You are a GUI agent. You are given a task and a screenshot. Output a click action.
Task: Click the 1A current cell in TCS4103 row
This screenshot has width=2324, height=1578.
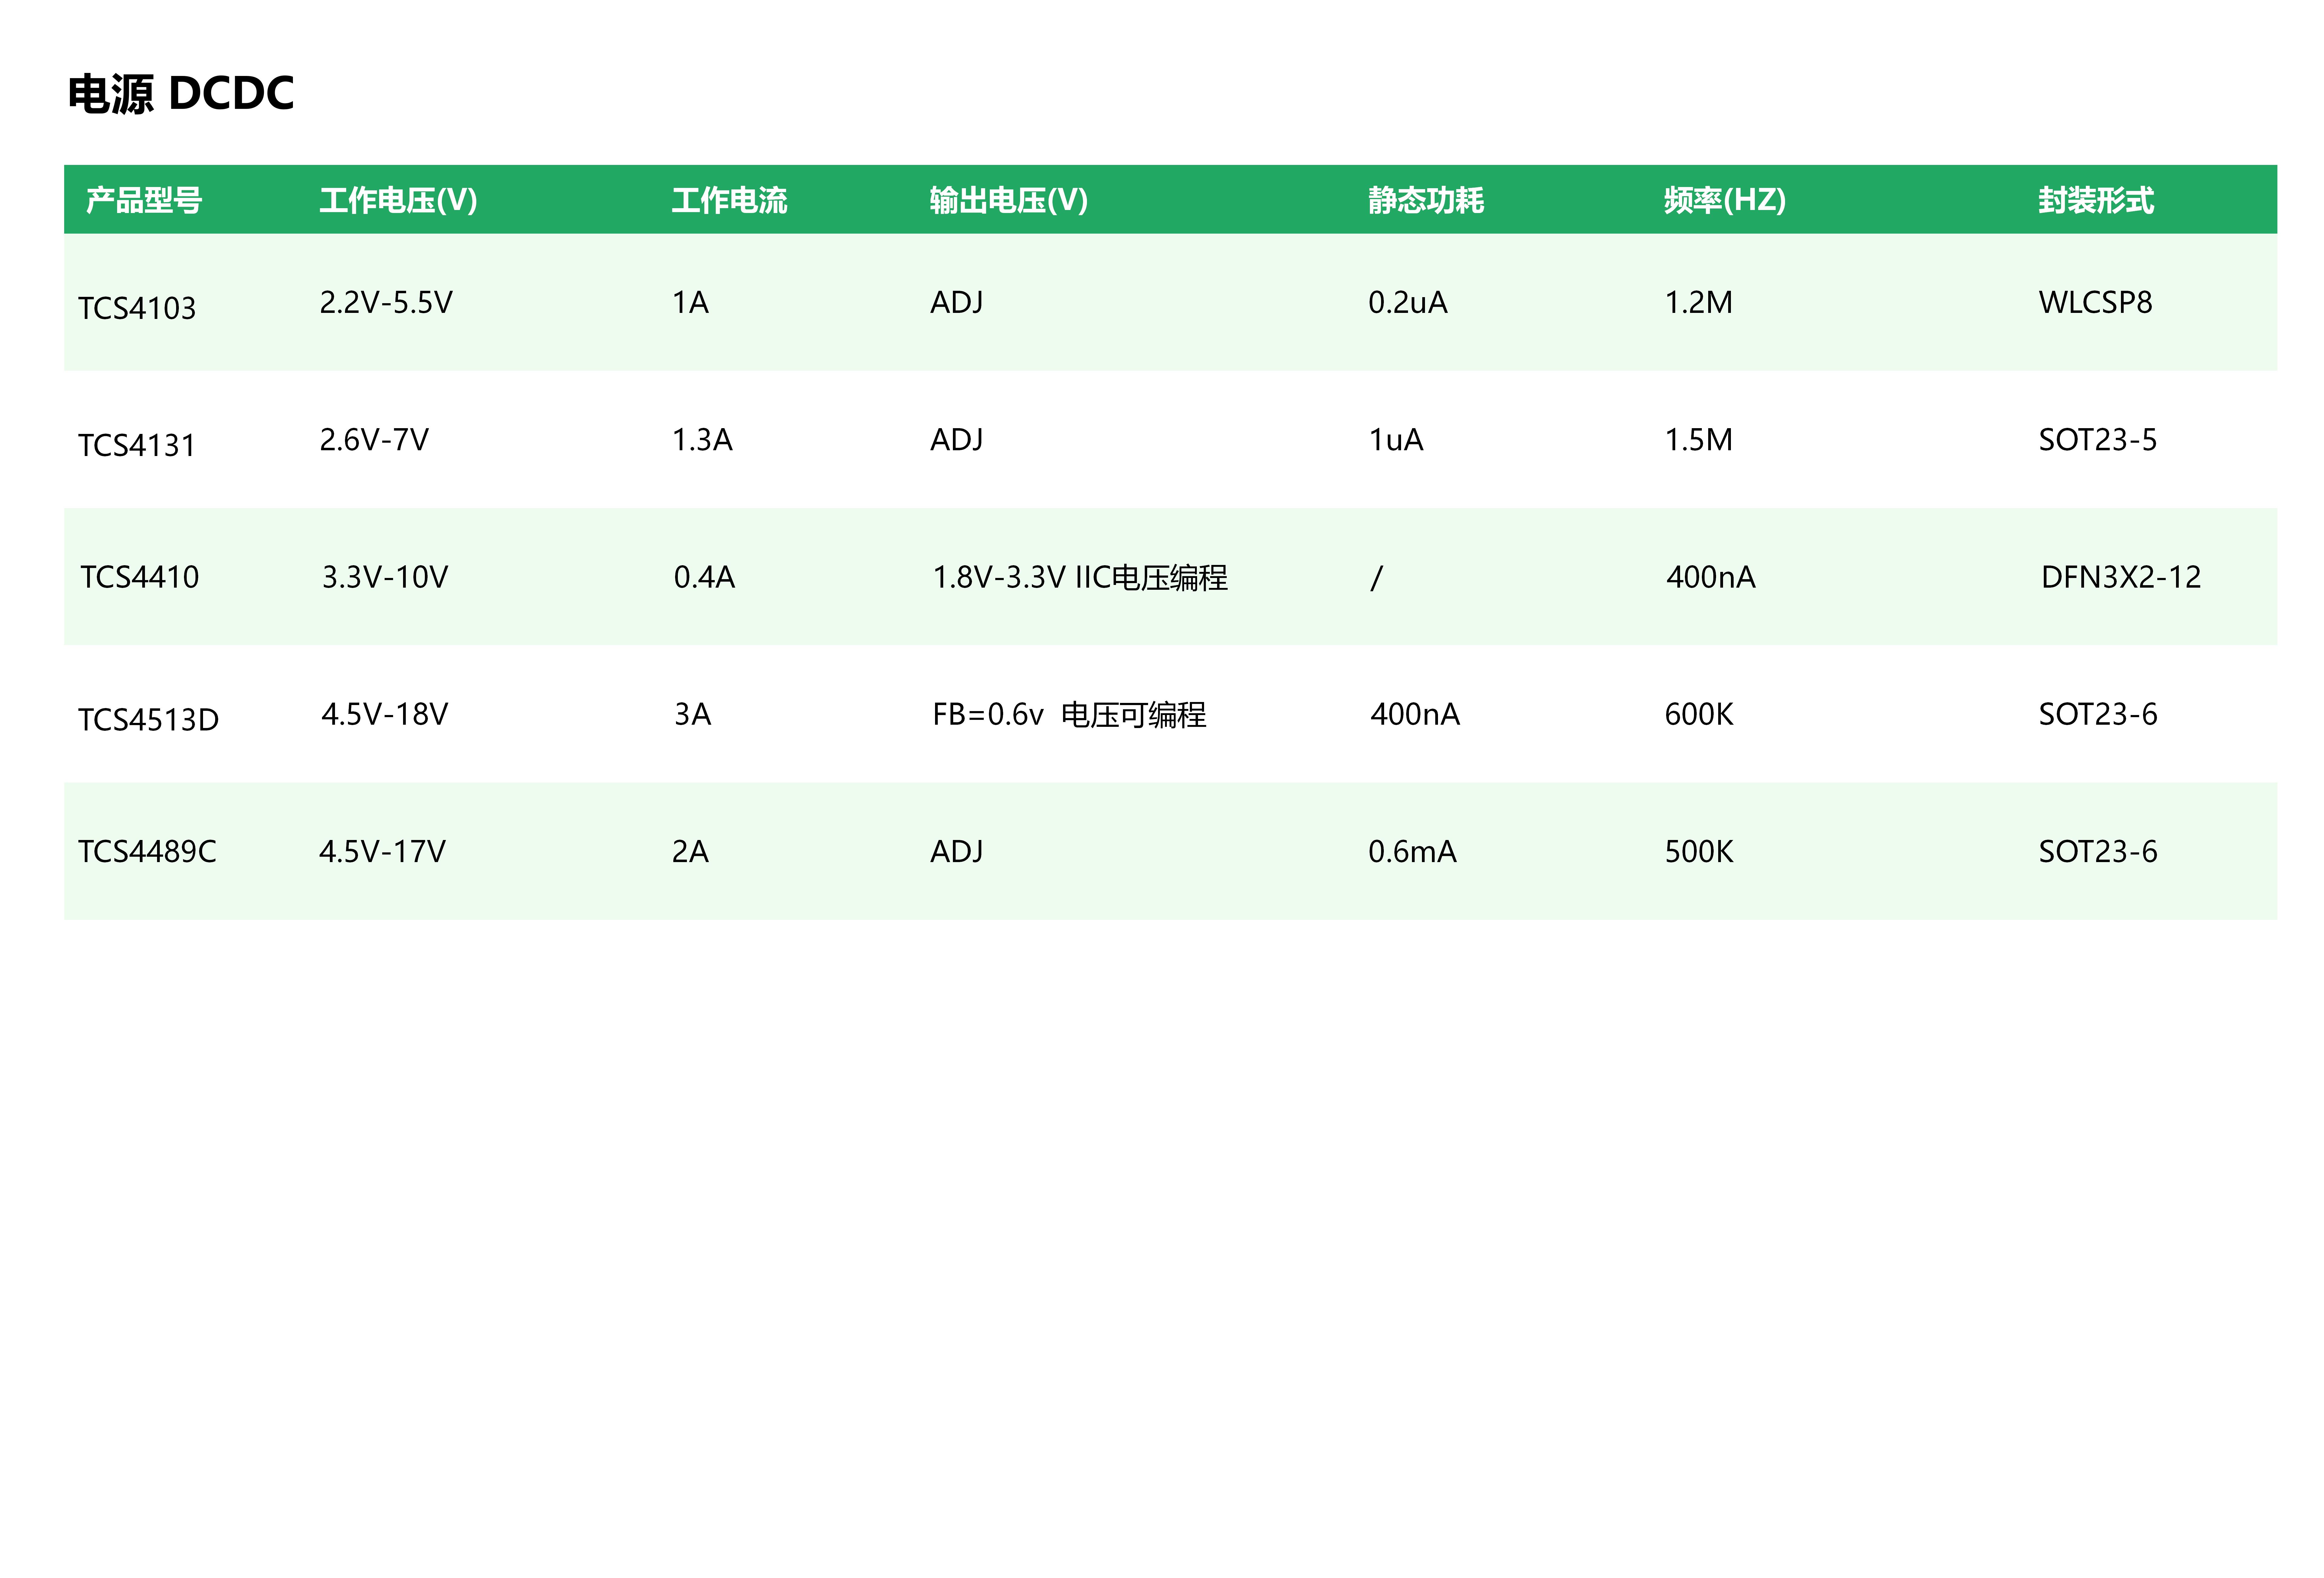pos(690,302)
